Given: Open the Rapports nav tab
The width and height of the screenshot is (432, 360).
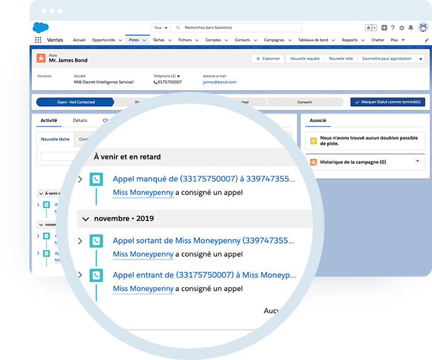Looking at the screenshot, I should point(350,40).
